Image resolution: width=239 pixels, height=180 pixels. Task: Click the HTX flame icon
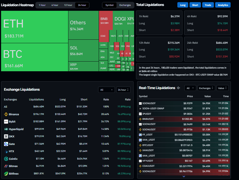click(6, 151)
